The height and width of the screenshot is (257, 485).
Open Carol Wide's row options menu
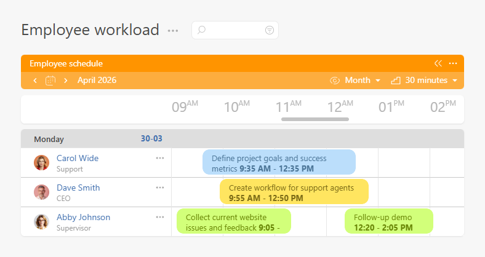coord(160,158)
